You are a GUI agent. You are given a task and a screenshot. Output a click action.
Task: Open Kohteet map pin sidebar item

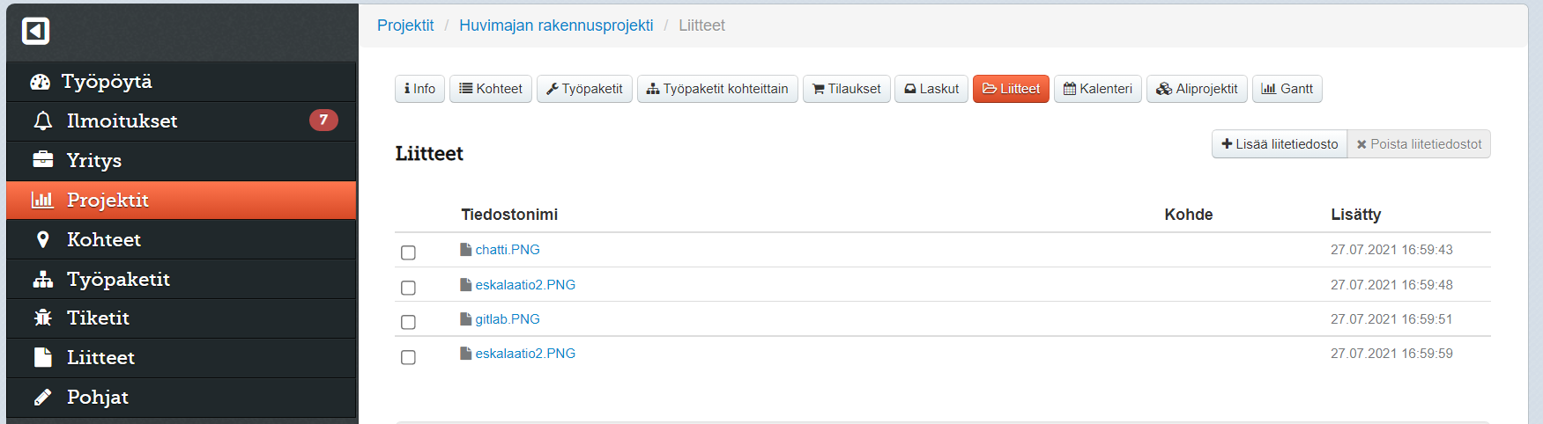[103, 240]
